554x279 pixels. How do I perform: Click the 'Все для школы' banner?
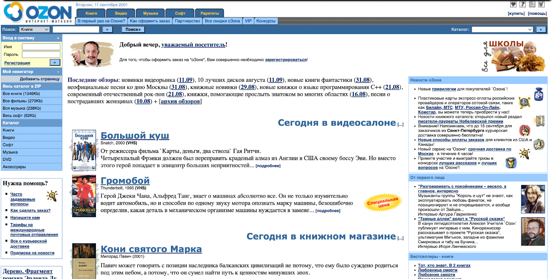[x=514, y=56]
